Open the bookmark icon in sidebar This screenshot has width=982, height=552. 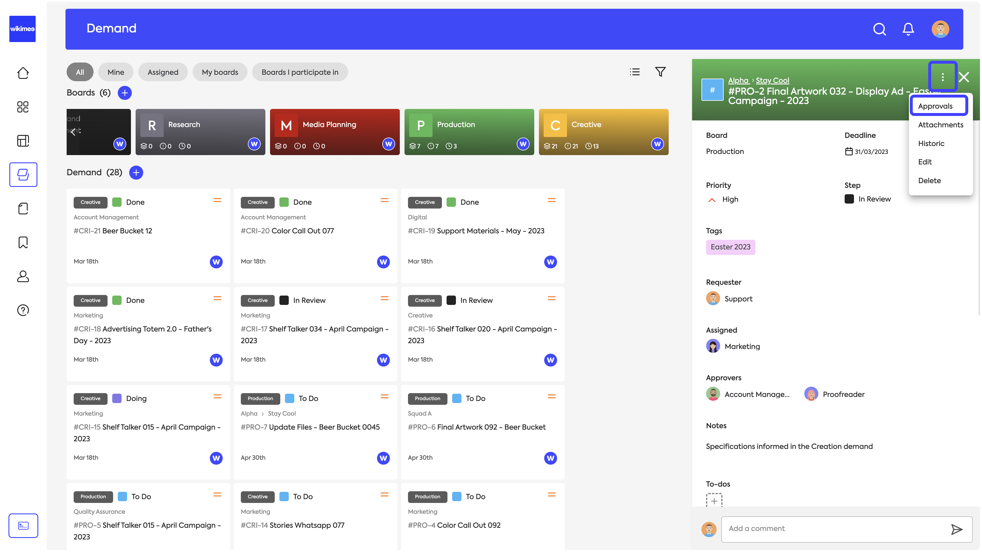coord(23,242)
